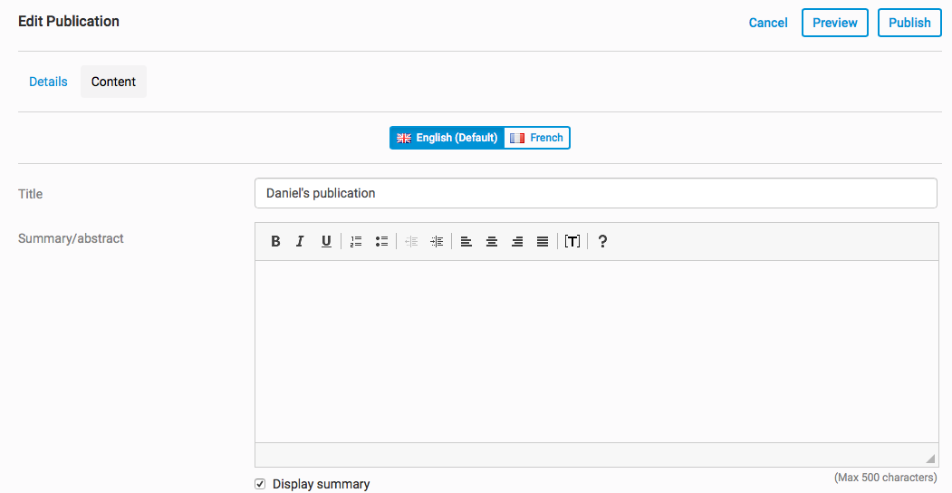Click the Cancel link

tap(768, 23)
